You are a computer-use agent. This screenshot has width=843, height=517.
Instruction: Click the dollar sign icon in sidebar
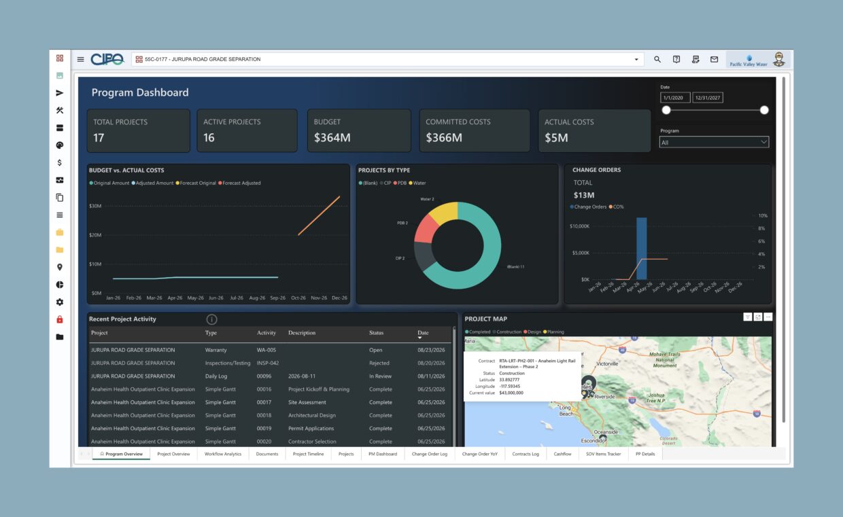coord(60,162)
